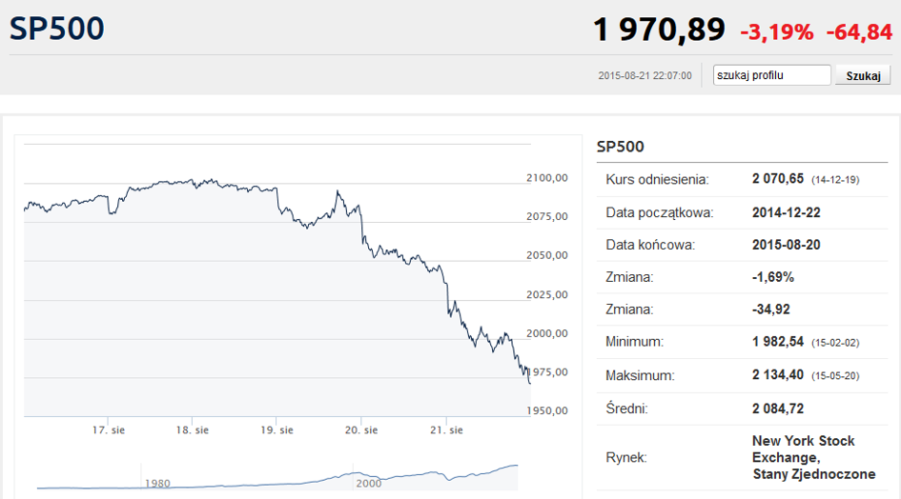Click the 'Data początkowa' value 2014-12-22

tap(786, 212)
